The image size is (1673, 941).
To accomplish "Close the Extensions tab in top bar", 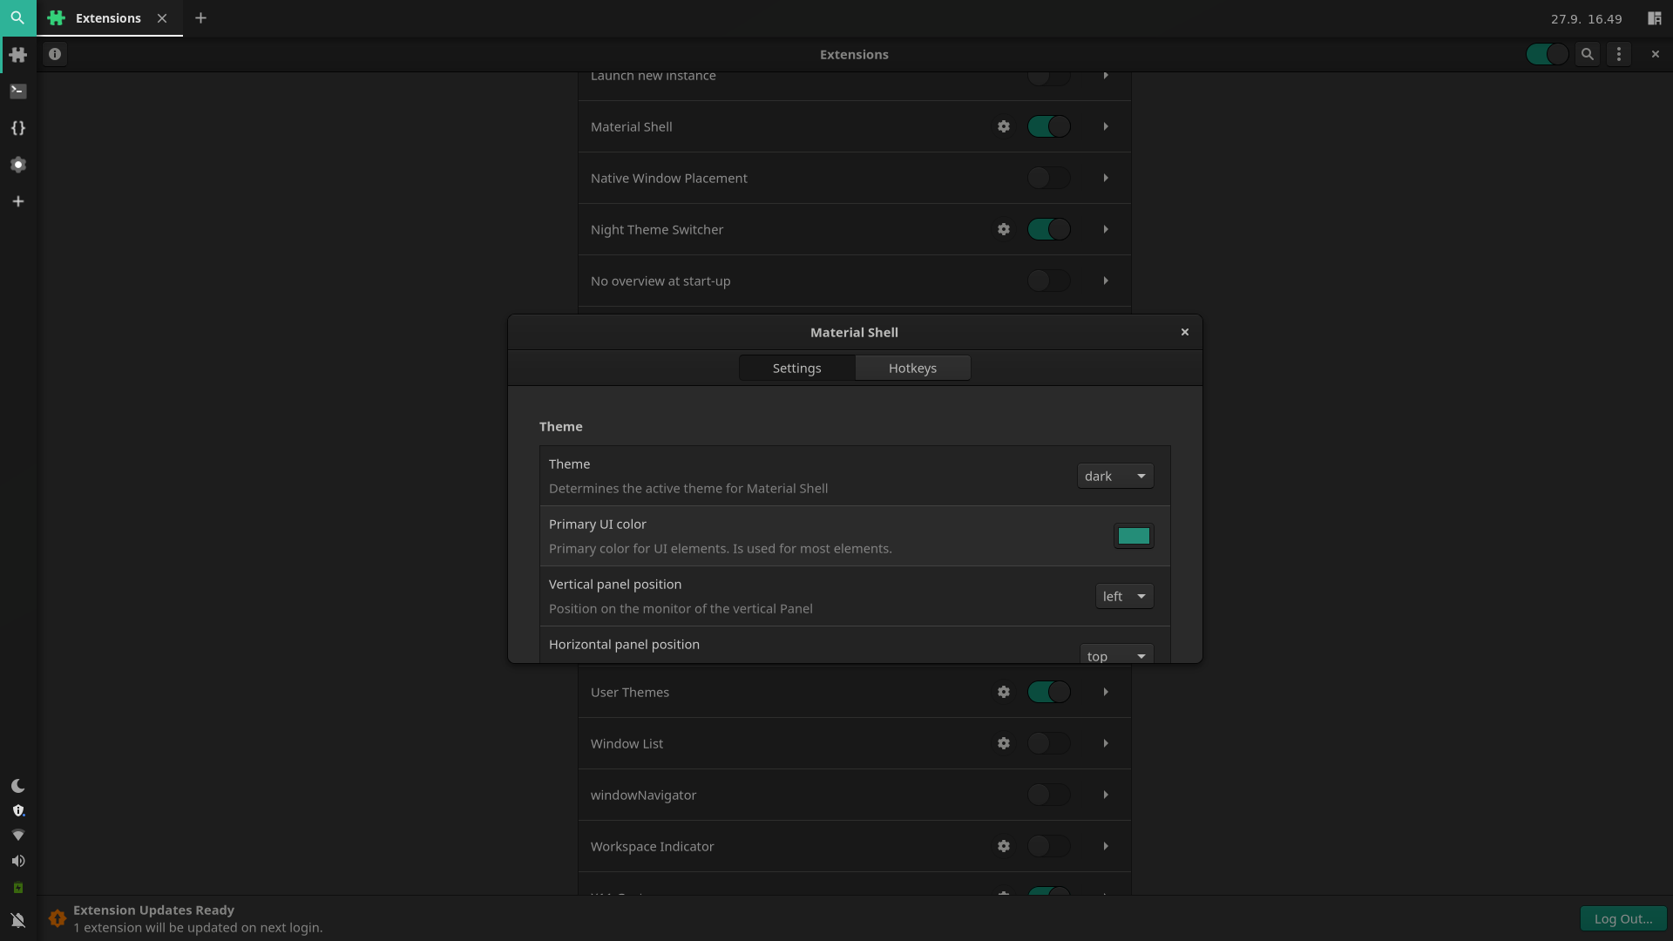I will pos(162,18).
